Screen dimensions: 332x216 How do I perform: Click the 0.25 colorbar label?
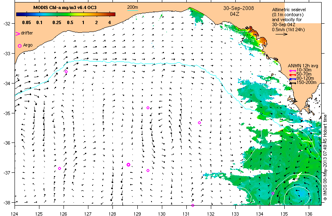coord(57,22)
